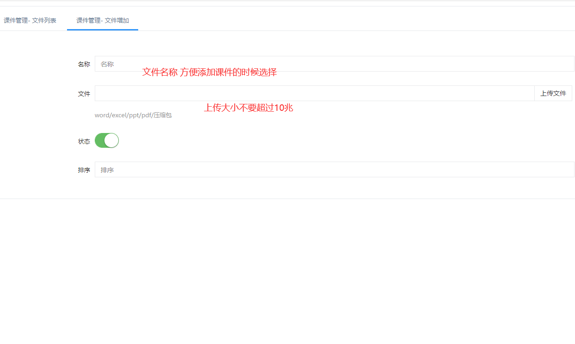Click the 上传文件 button
The height and width of the screenshot is (344, 575).
[553, 93]
